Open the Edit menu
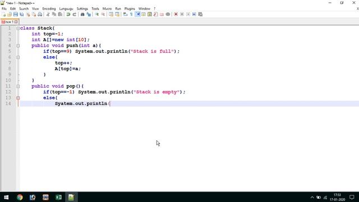This screenshot has width=359, height=202. (13, 9)
